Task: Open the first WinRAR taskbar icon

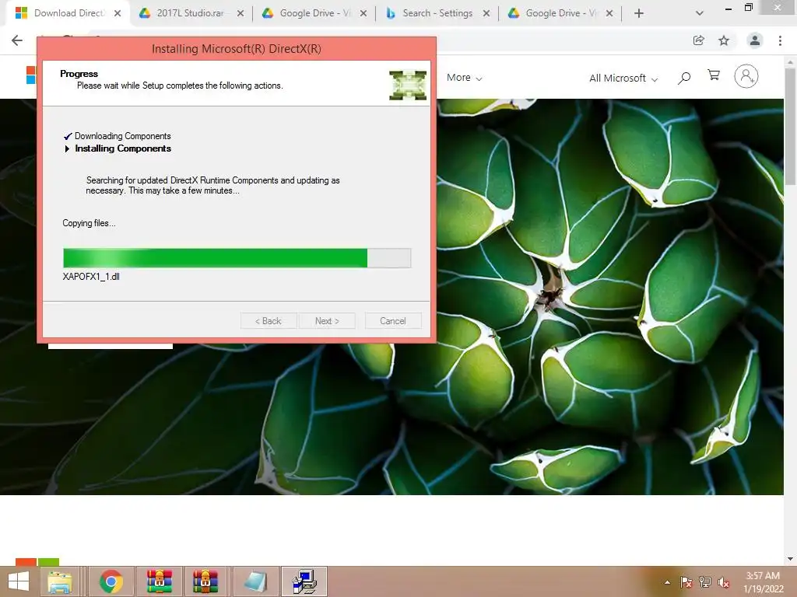Action: click(x=160, y=581)
